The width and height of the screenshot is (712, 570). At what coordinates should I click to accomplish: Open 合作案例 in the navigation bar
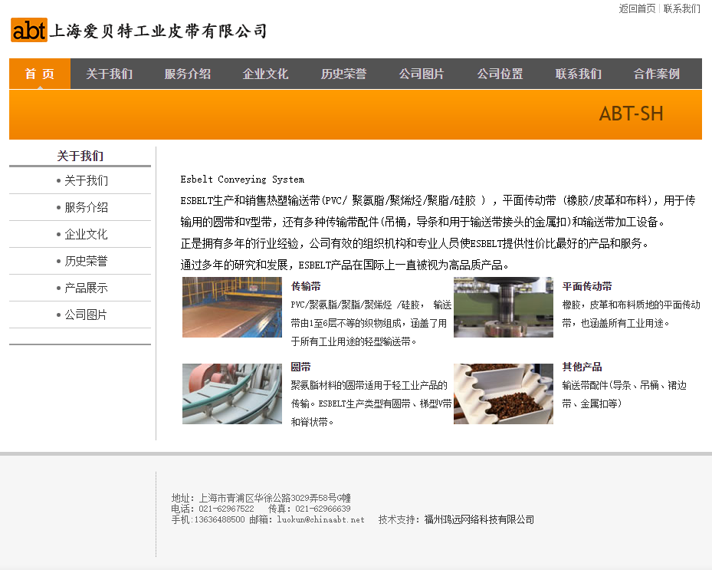657,74
